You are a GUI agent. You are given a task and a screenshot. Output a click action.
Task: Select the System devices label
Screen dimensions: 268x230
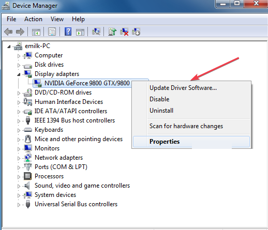coord(55,195)
